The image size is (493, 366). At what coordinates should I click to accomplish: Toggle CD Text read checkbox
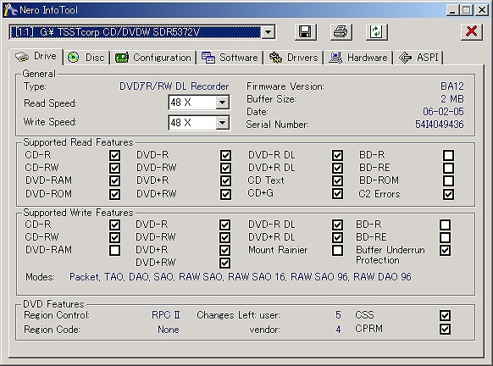pos(337,180)
